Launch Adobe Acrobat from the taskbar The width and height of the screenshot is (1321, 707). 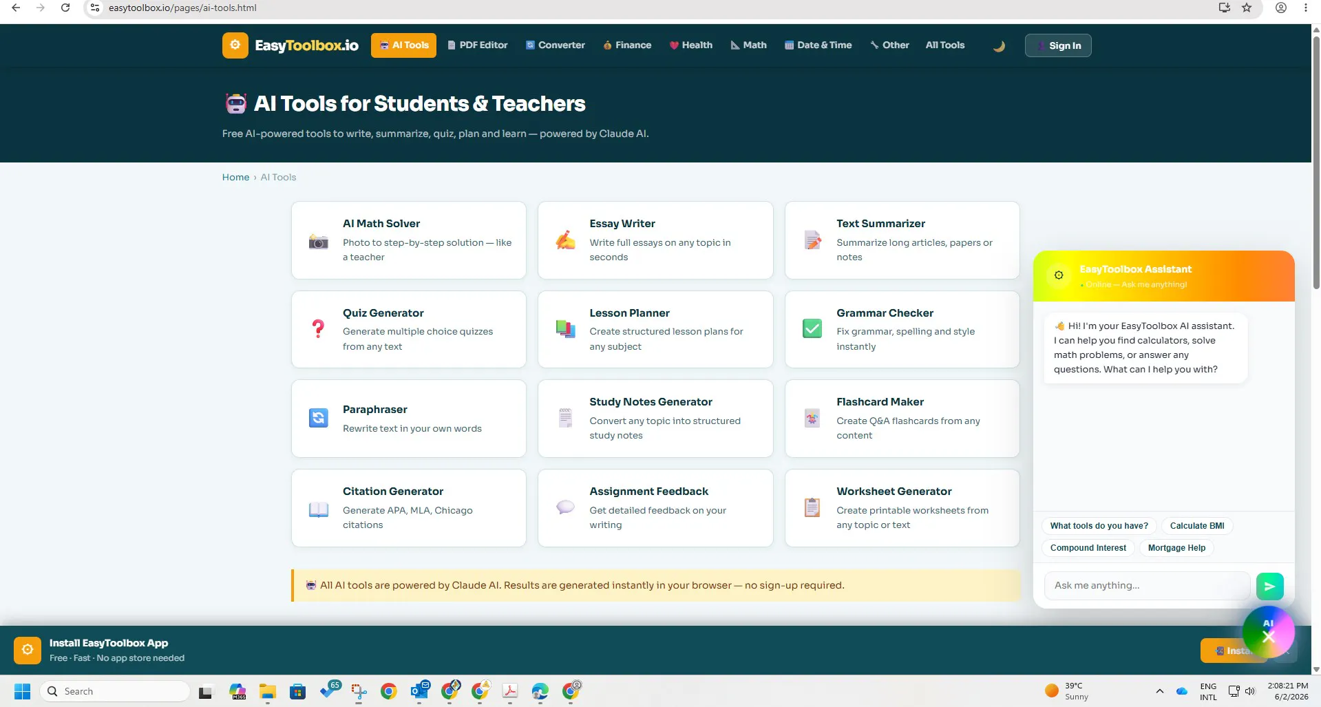[510, 691]
